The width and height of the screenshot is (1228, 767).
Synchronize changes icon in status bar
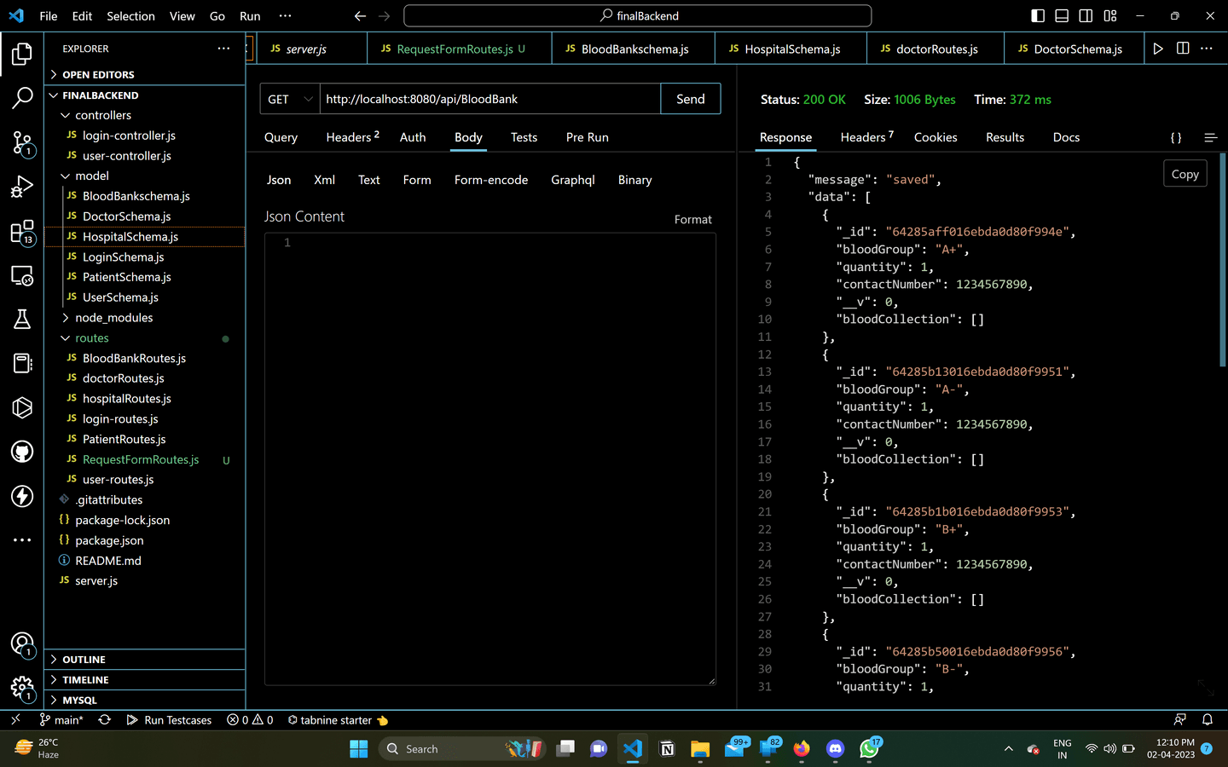pos(105,720)
